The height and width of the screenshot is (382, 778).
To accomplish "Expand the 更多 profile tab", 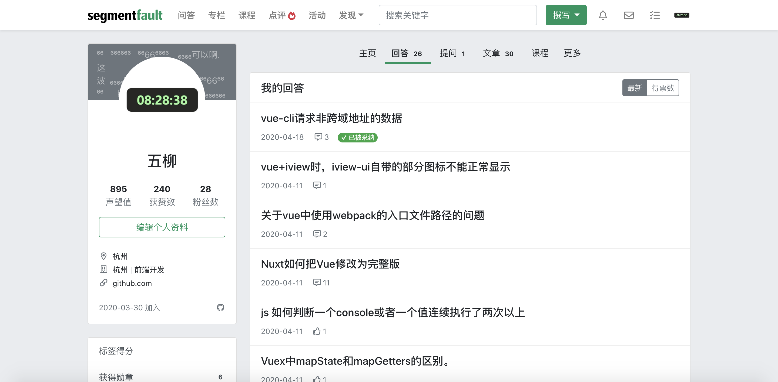I will pos(572,53).
